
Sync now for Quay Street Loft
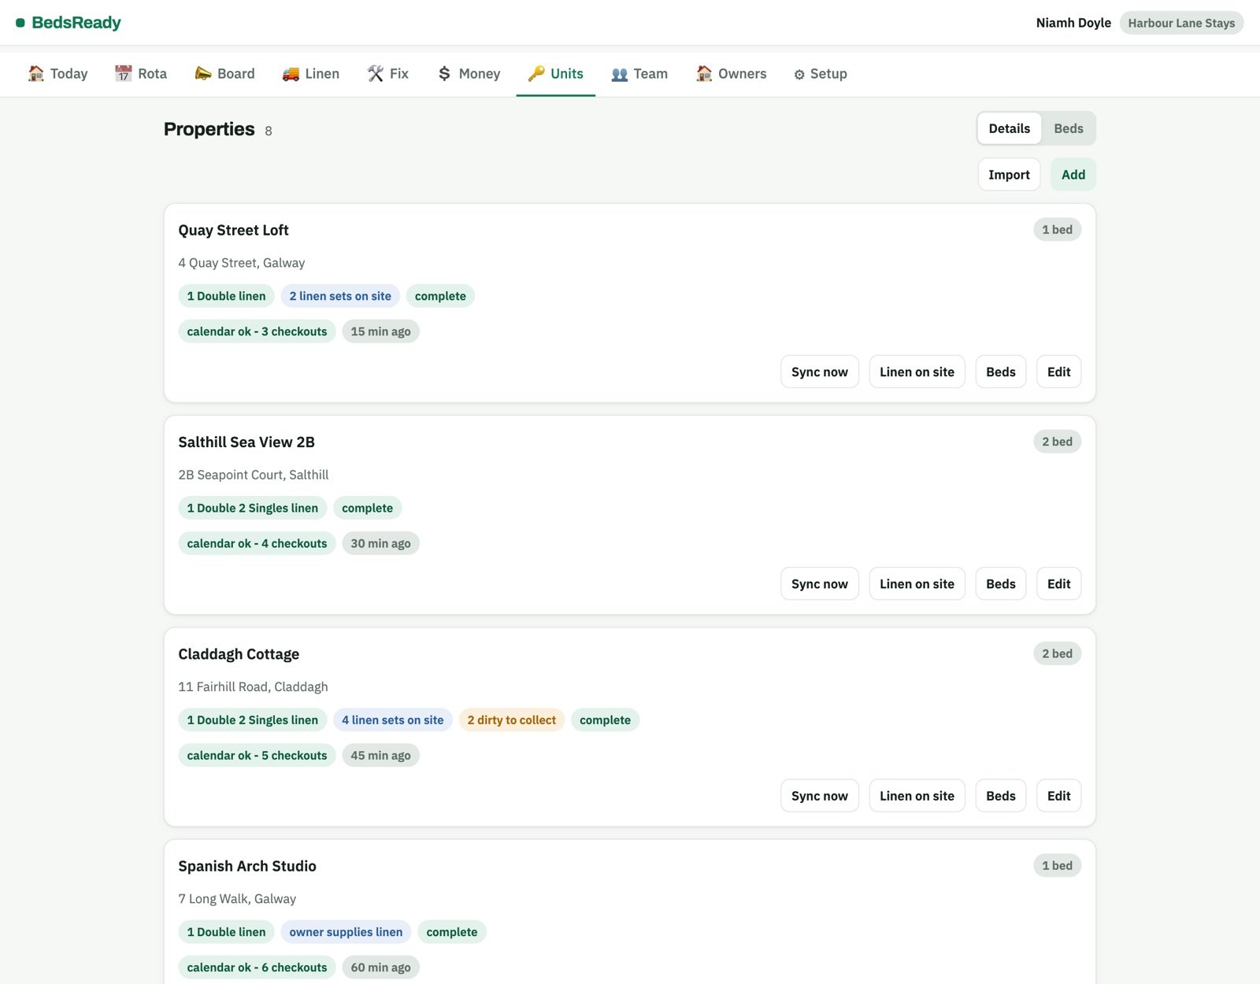coord(820,372)
